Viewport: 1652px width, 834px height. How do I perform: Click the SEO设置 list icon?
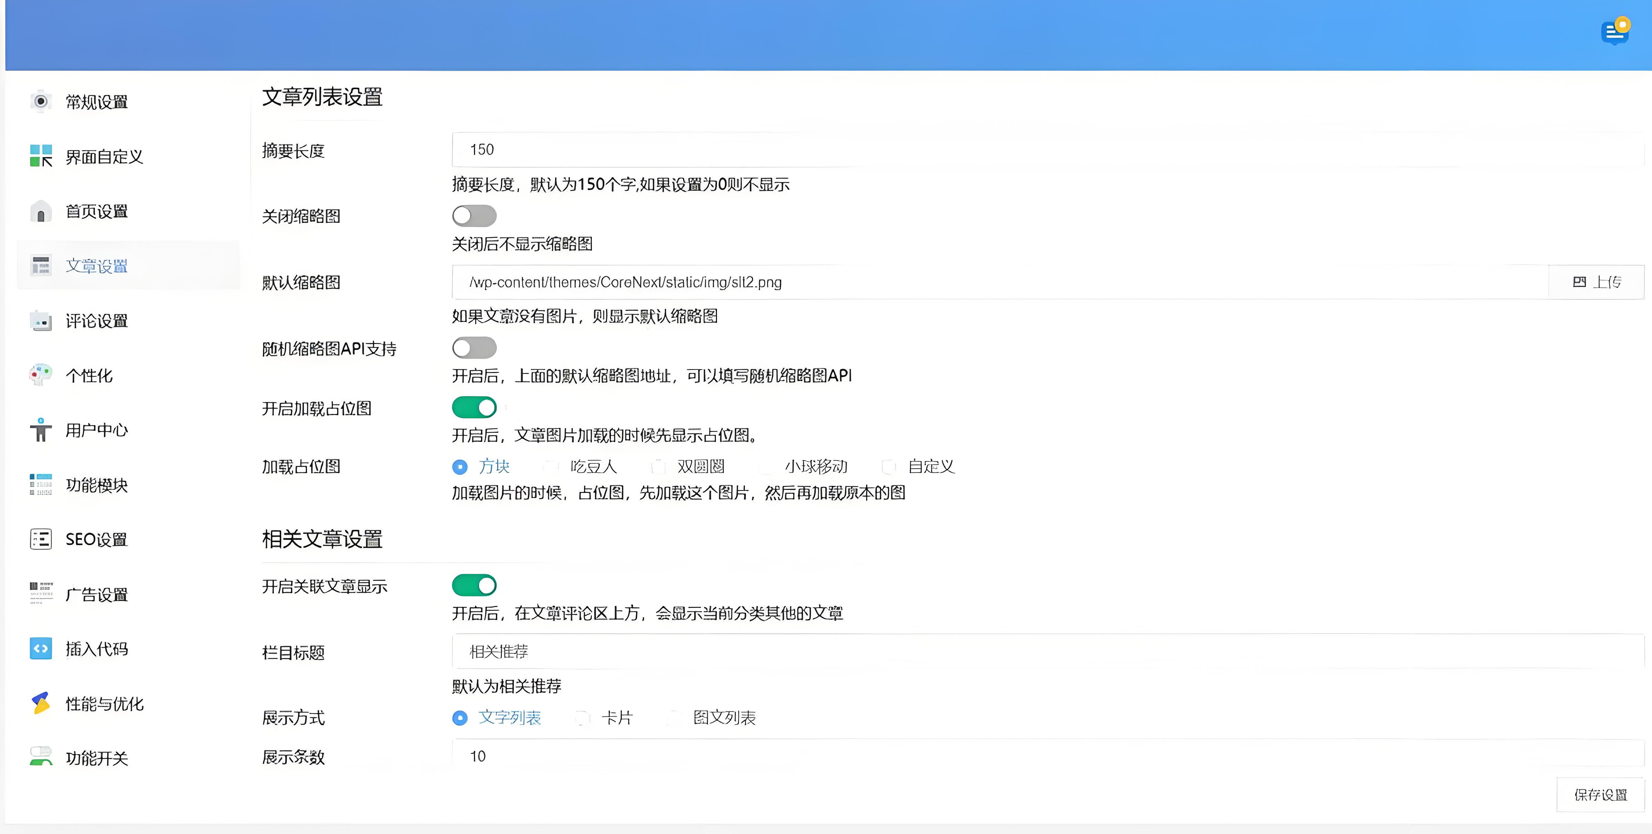[41, 539]
